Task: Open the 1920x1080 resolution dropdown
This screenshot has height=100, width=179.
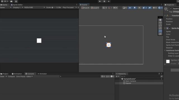Action: 34,7
